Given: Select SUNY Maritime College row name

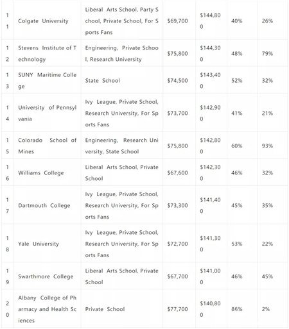Looking at the screenshot, I should click(x=47, y=81).
